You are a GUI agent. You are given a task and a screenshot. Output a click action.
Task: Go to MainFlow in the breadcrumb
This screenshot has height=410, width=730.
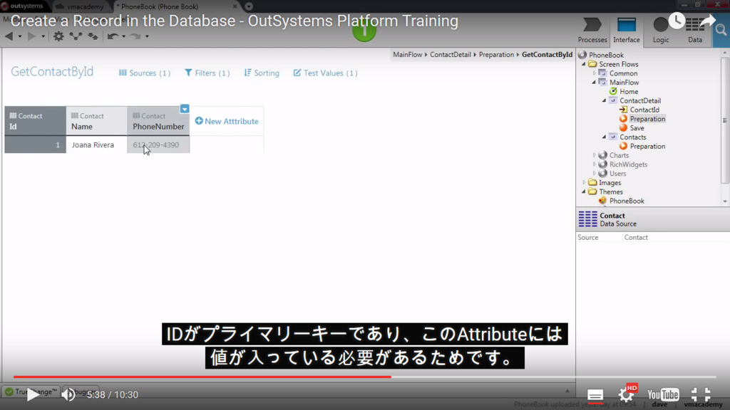click(407, 55)
